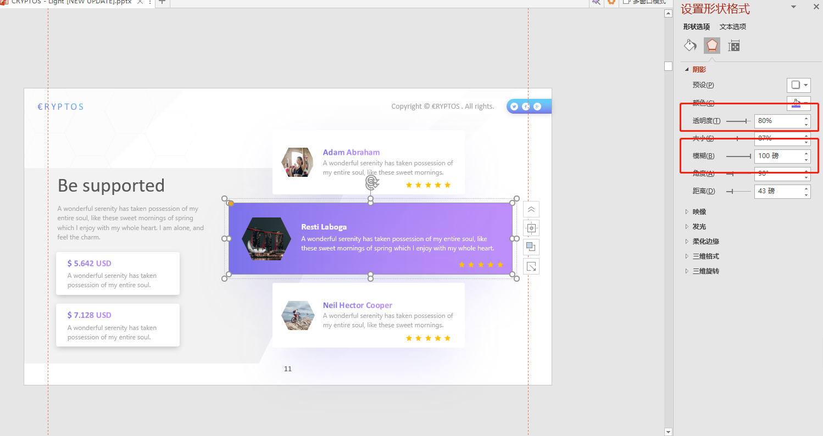Screen dimensions: 823x436
Task: Click the Adam Abraham hexagon photo
Action: 297,162
